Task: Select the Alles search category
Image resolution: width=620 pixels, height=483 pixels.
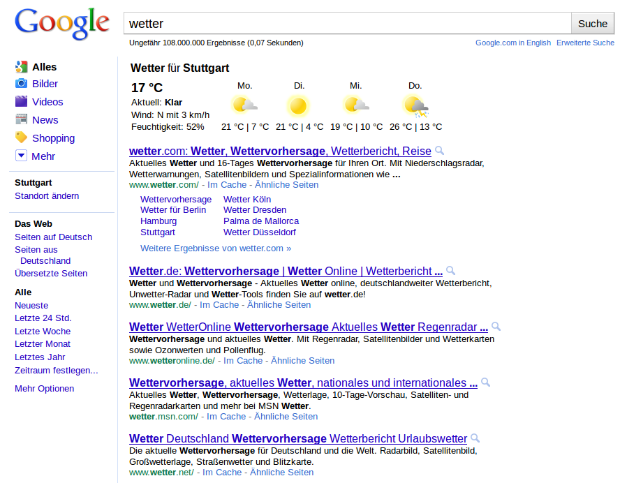Action: click(44, 67)
